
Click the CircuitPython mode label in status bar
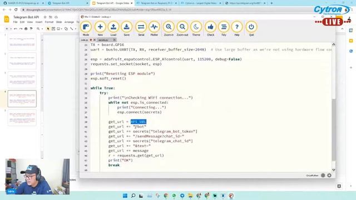click(x=312, y=176)
